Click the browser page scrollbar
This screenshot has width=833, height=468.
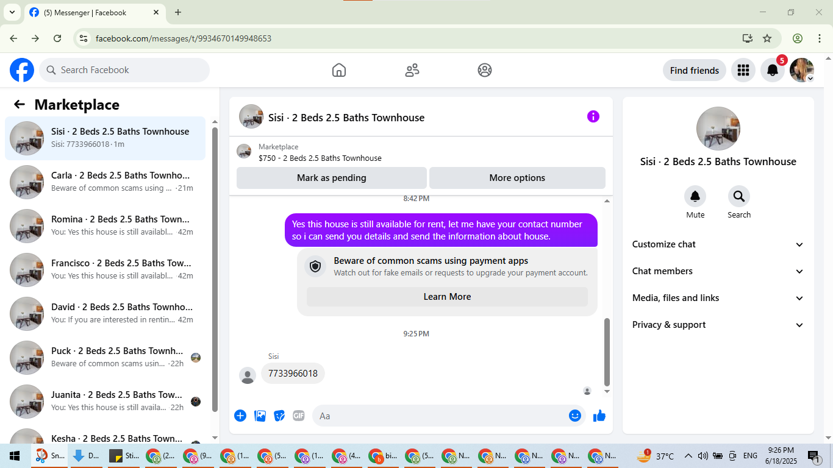tap(828, 248)
